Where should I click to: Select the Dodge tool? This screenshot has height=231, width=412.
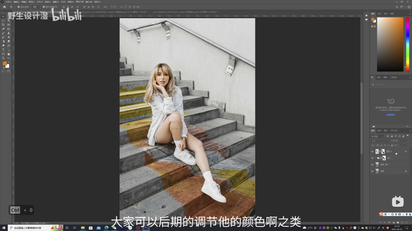click(x=3, y=46)
